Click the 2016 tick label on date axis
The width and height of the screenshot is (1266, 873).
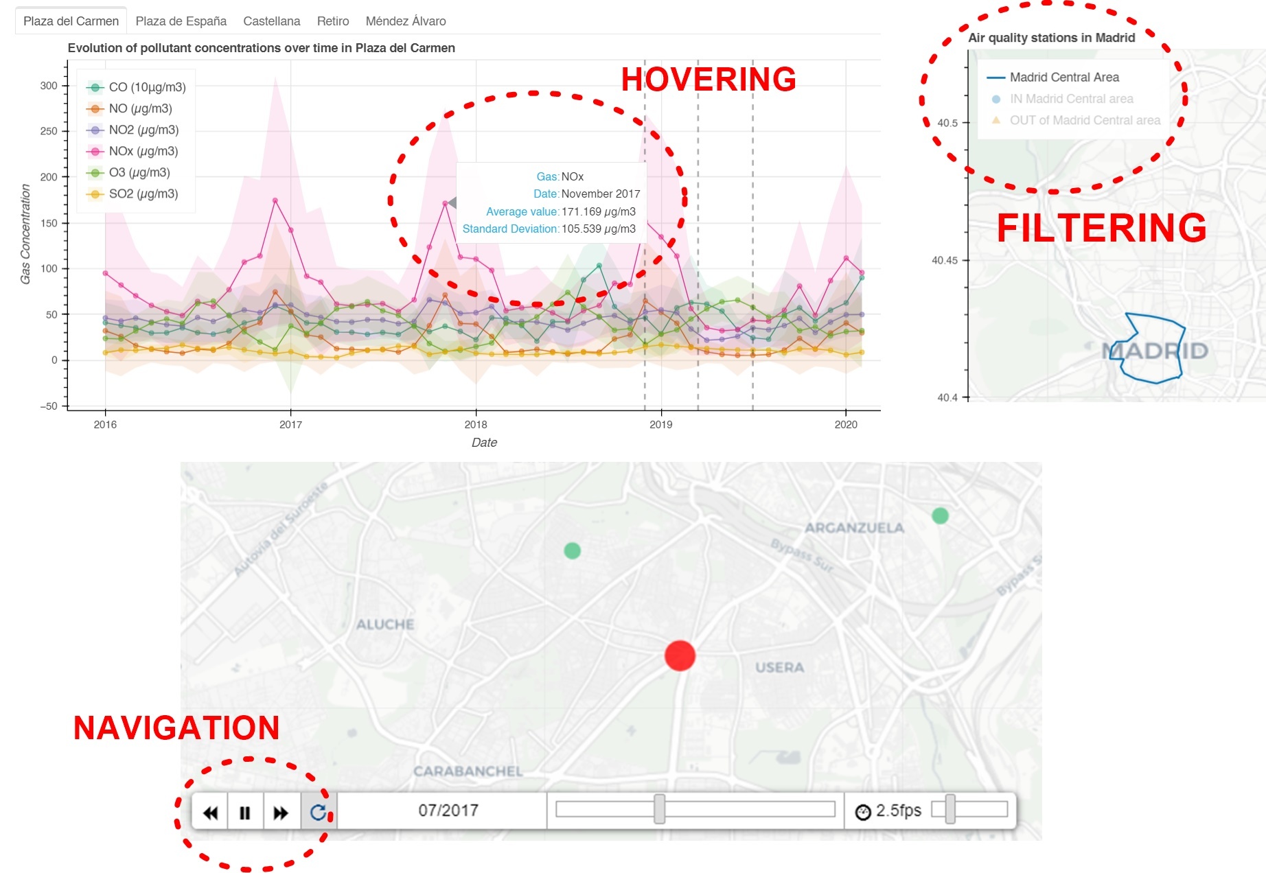tap(105, 424)
